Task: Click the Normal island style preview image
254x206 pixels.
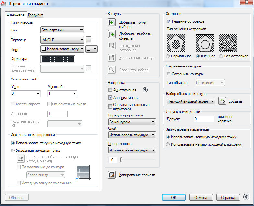Action: point(176,43)
